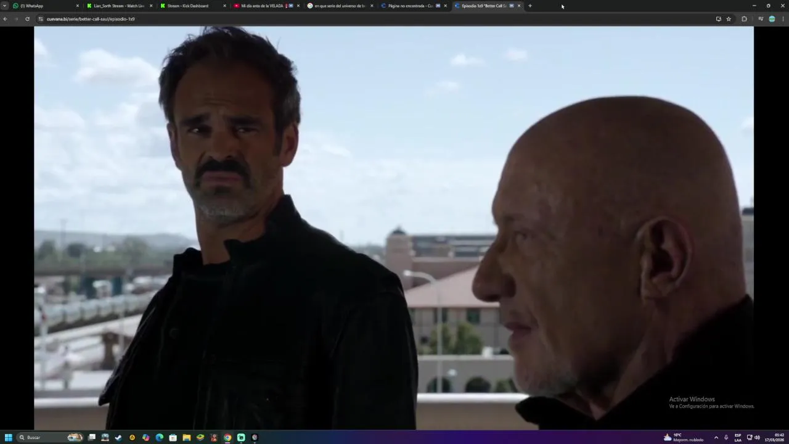Open the Google search tab about the series universe
Screen dimensions: 789x444
(340, 6)
